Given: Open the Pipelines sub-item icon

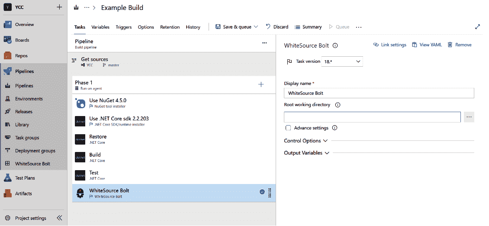Looking at the screenshot, I should (x=8, y=86).
